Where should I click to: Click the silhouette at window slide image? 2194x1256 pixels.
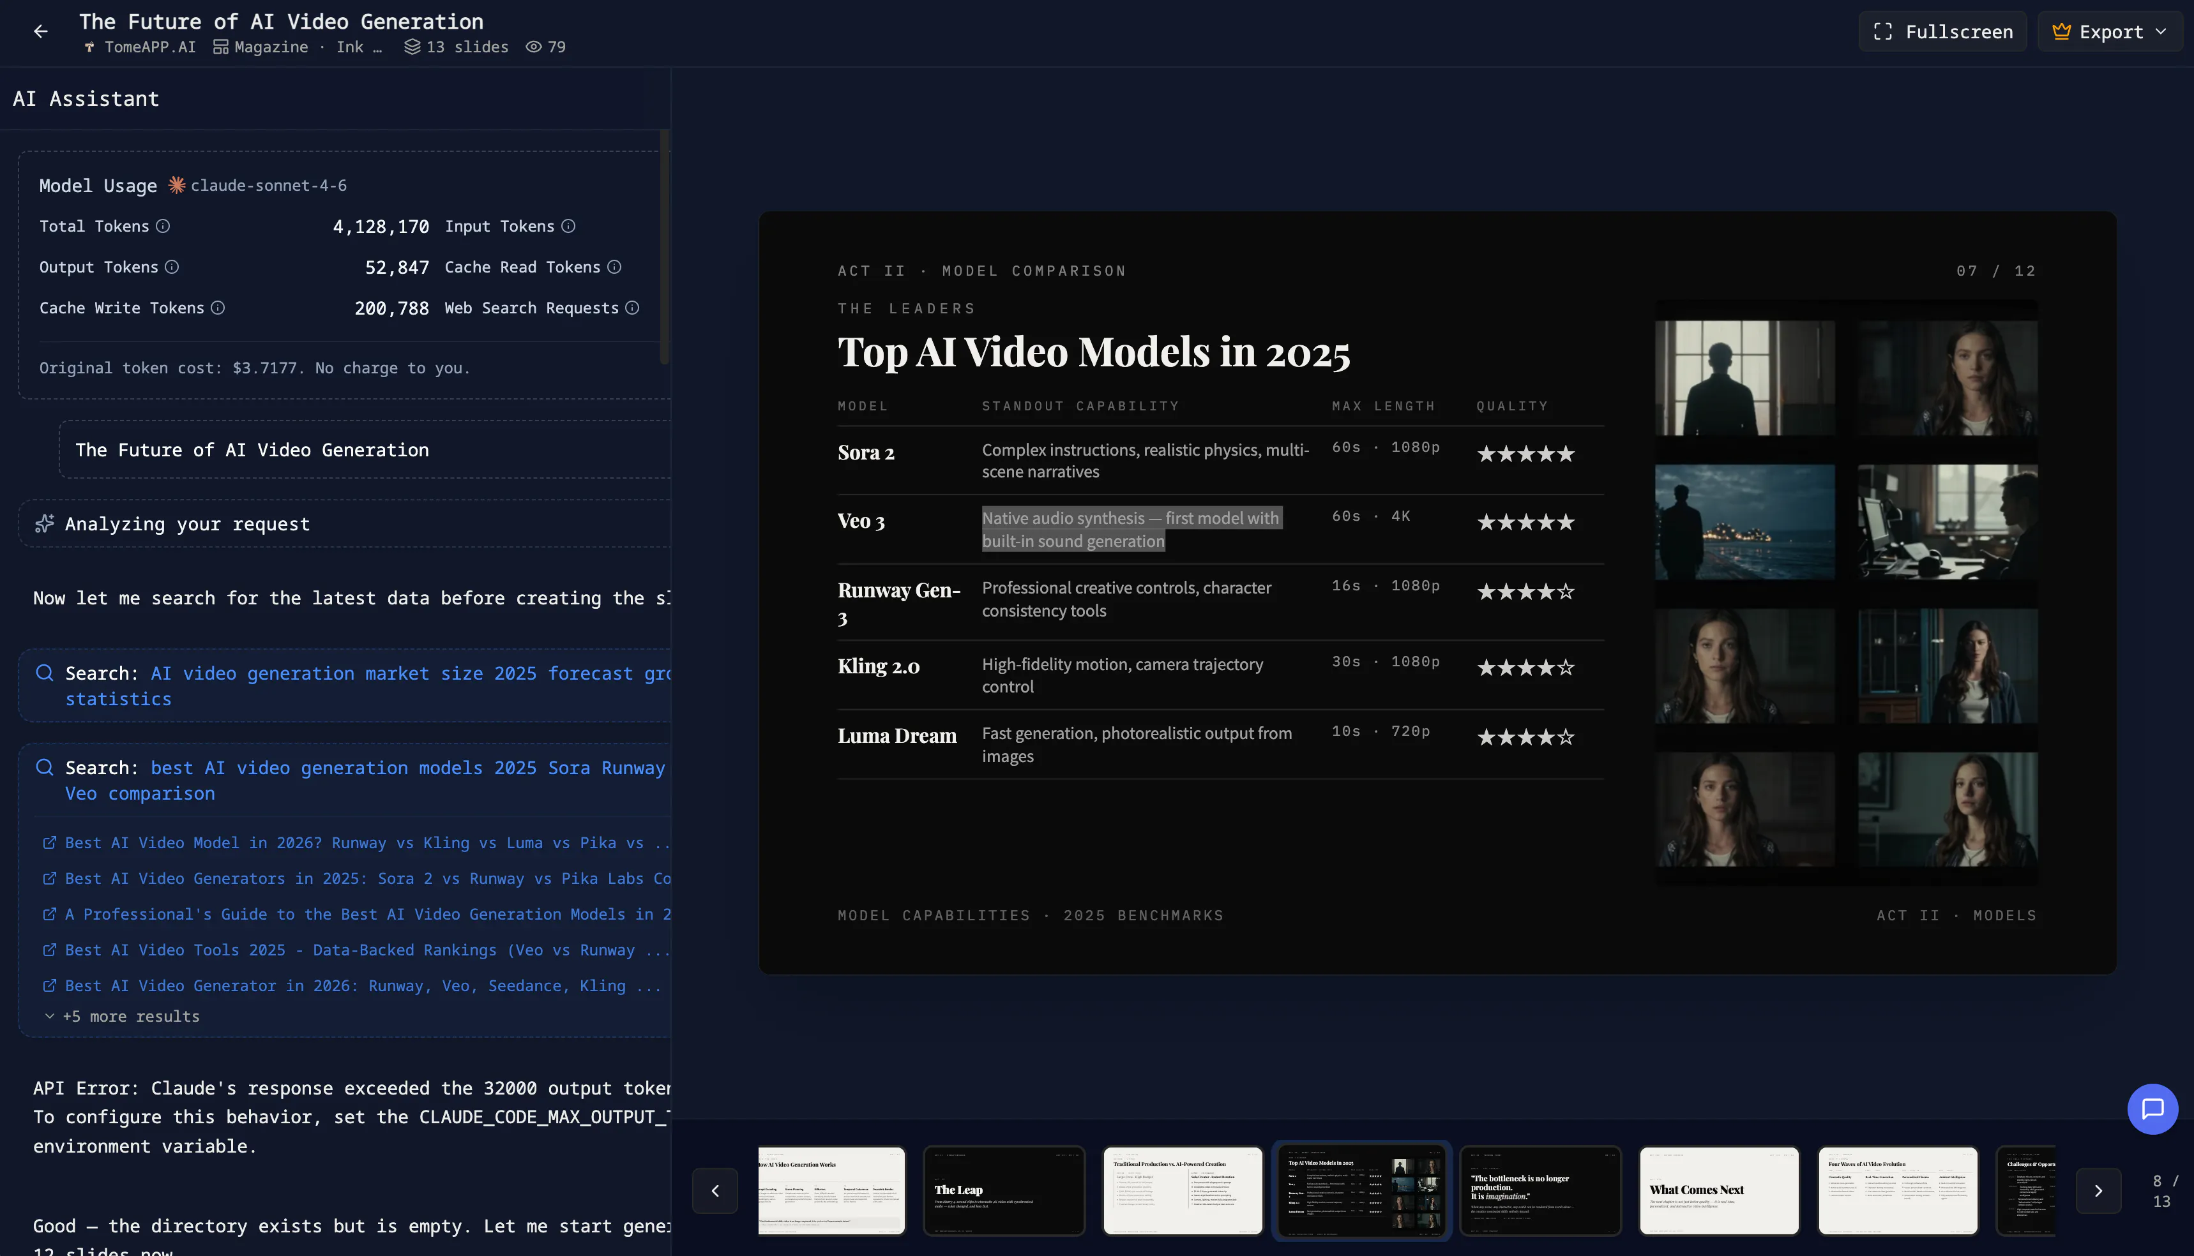point(1745,378)
